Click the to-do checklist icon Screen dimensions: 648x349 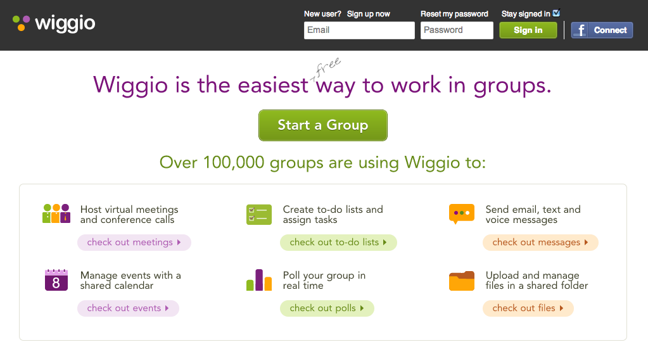click(x=259, y=215)
